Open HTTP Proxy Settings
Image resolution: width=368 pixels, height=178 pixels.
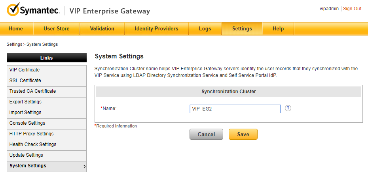point(47,134)
